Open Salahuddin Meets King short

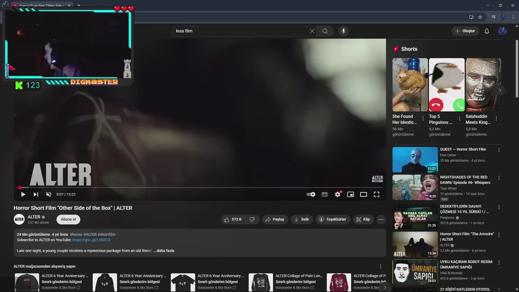[x=483, y=85]
